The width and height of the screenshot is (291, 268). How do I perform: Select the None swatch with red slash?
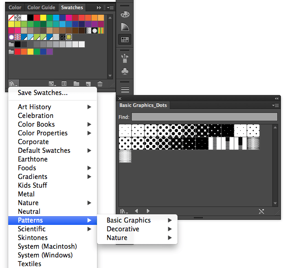tap(11, 18)
